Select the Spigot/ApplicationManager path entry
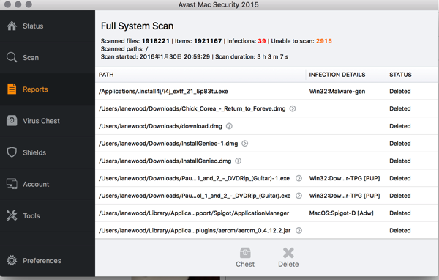The width and height of the screenshot is (439, 280). coord(194,213)
